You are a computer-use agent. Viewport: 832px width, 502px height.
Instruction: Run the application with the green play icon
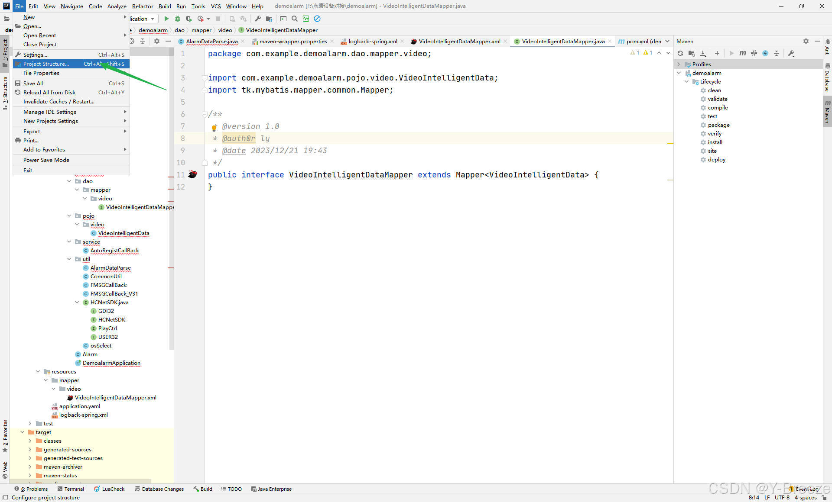(x=167, y=19)
